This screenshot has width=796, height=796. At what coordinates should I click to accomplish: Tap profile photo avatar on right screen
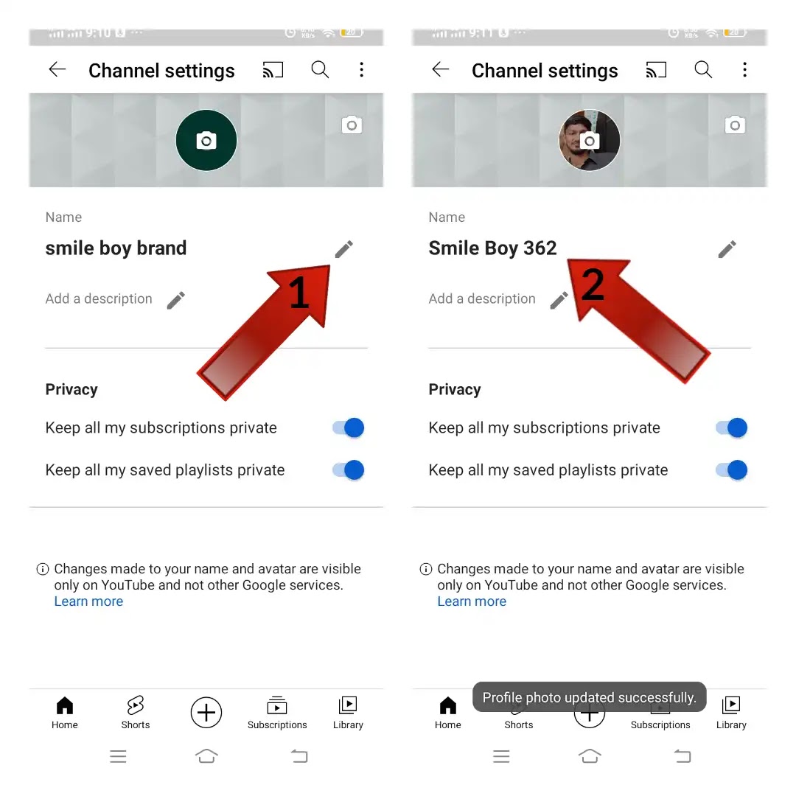(x=590, y=140)
